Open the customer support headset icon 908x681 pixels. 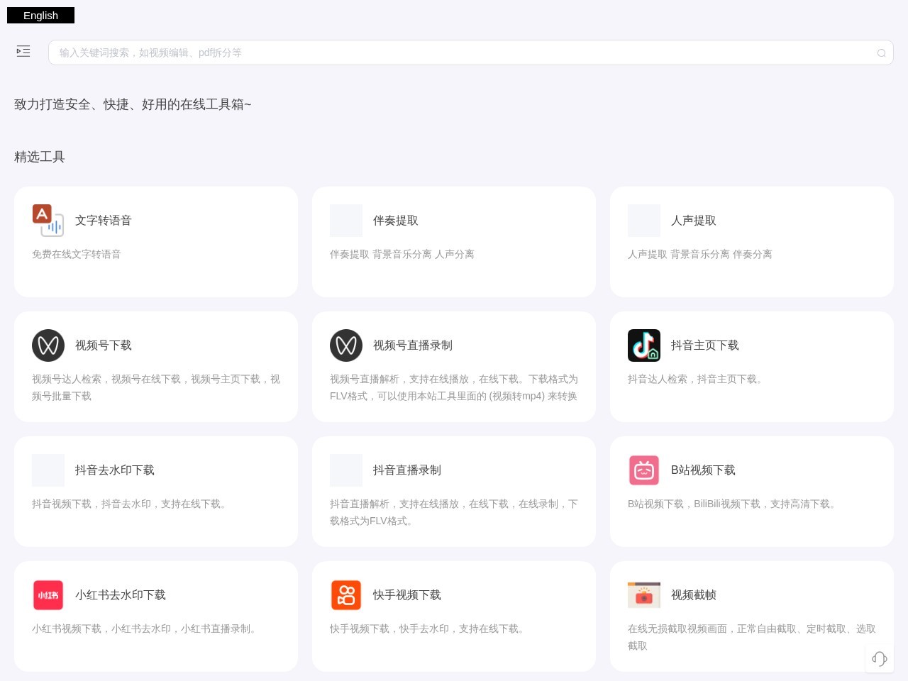[880, 659]
